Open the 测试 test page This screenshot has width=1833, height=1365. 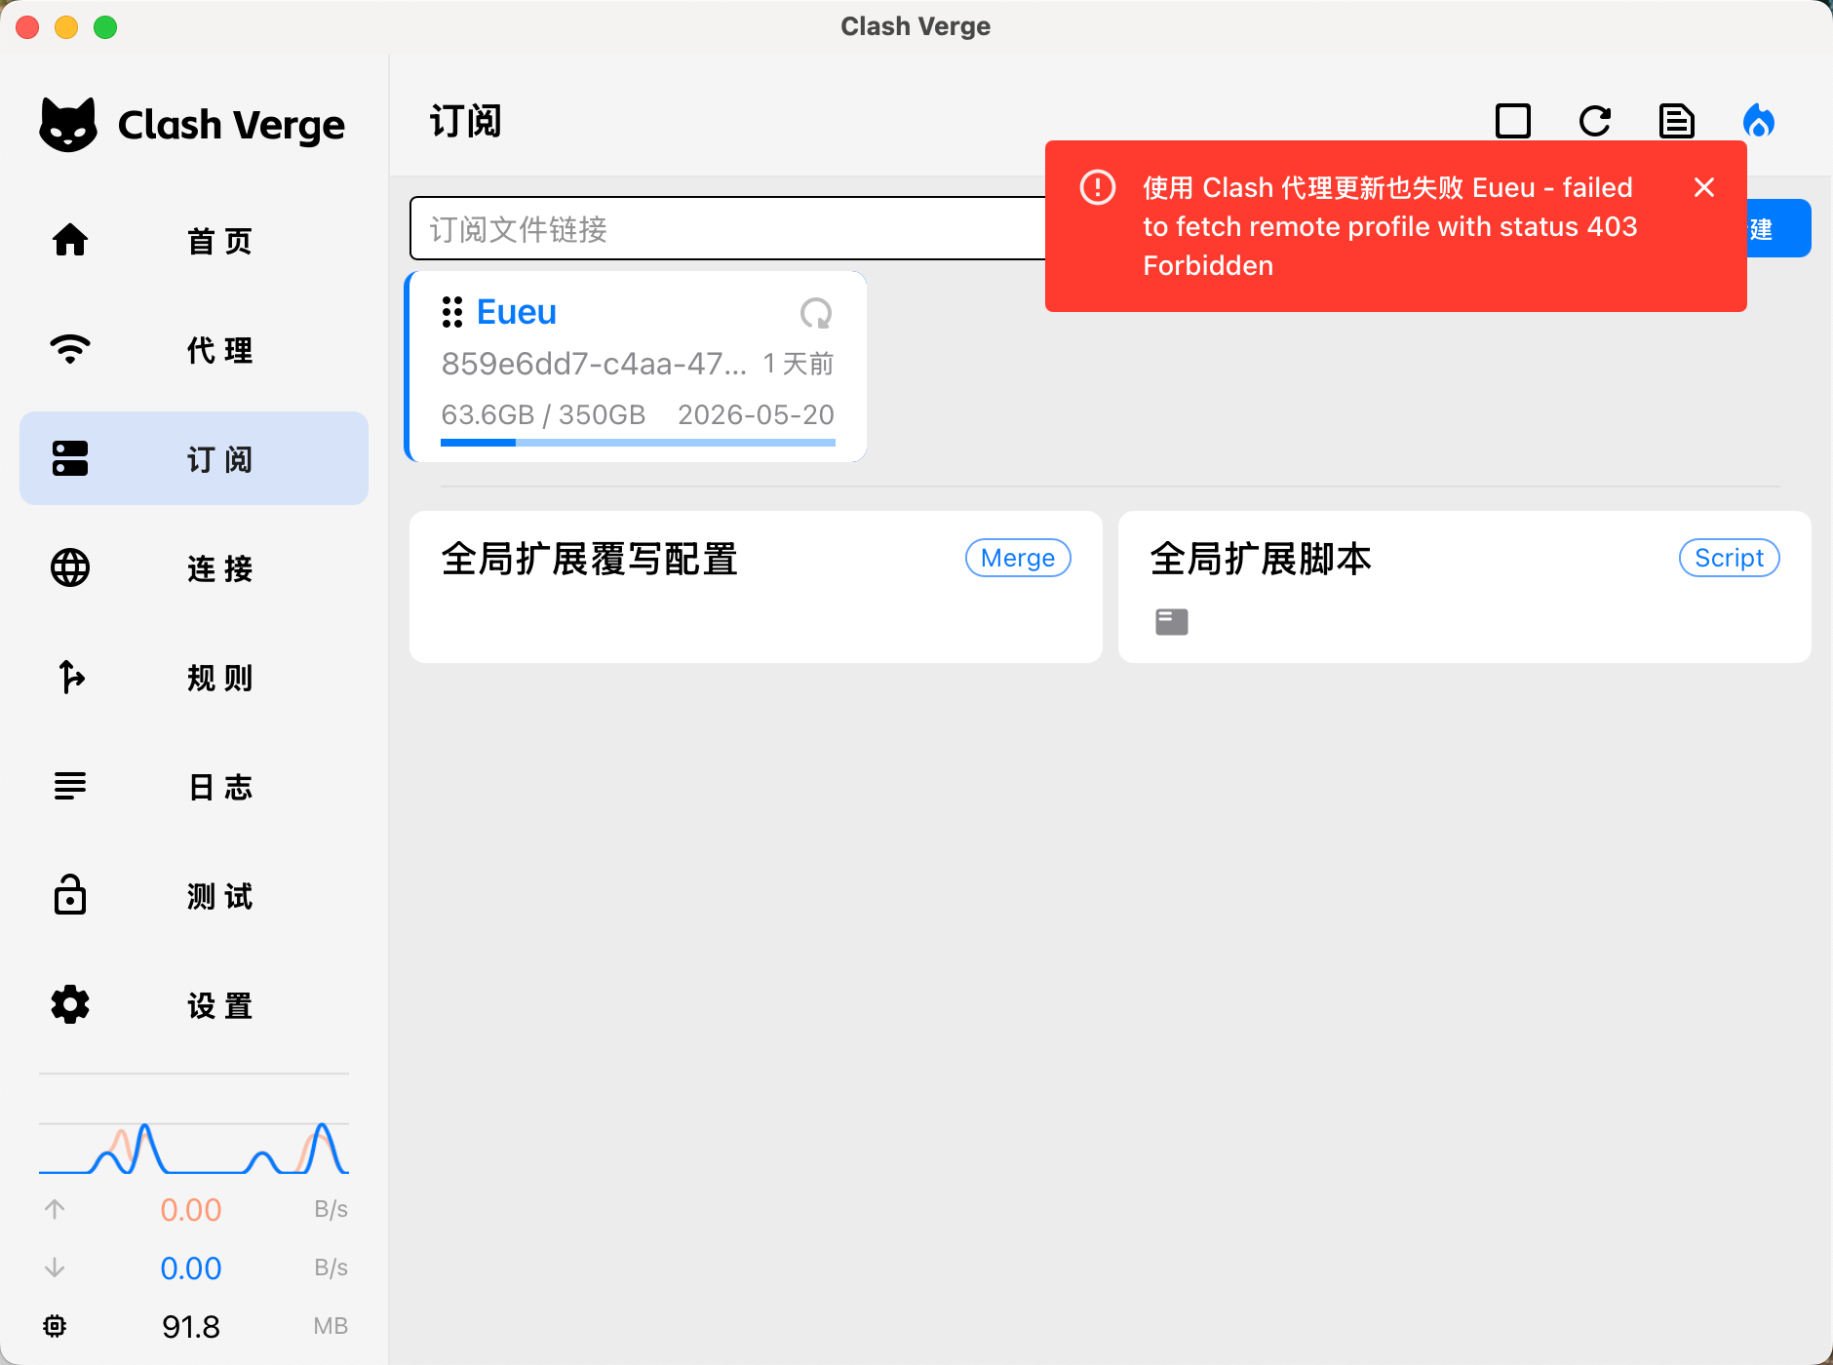[x=194, y=895]
